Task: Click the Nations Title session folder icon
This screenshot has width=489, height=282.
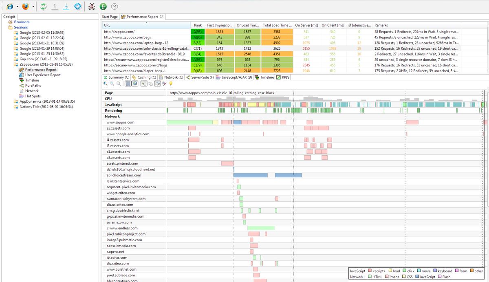Action: click(16, 107)
